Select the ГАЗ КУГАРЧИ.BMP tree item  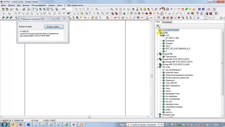[x=171, y=30]
